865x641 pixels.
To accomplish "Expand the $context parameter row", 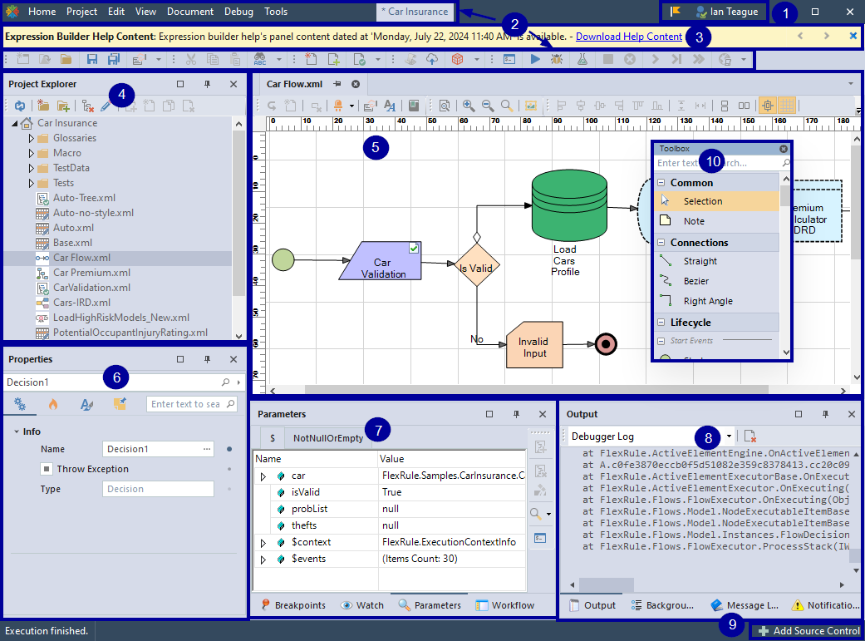I will [x=263, y=543].
